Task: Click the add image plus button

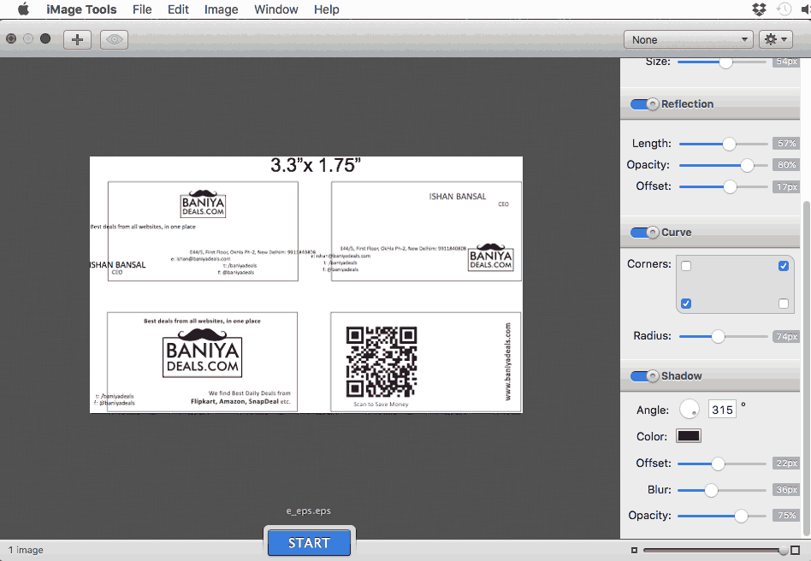Action: coord(78,40)
